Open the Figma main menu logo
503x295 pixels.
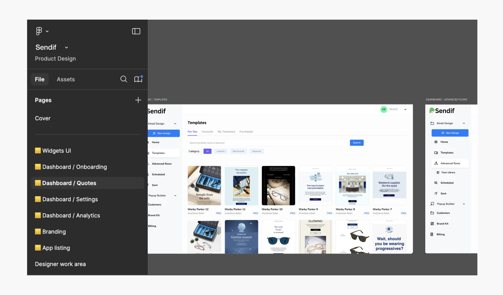click(39, 32)
